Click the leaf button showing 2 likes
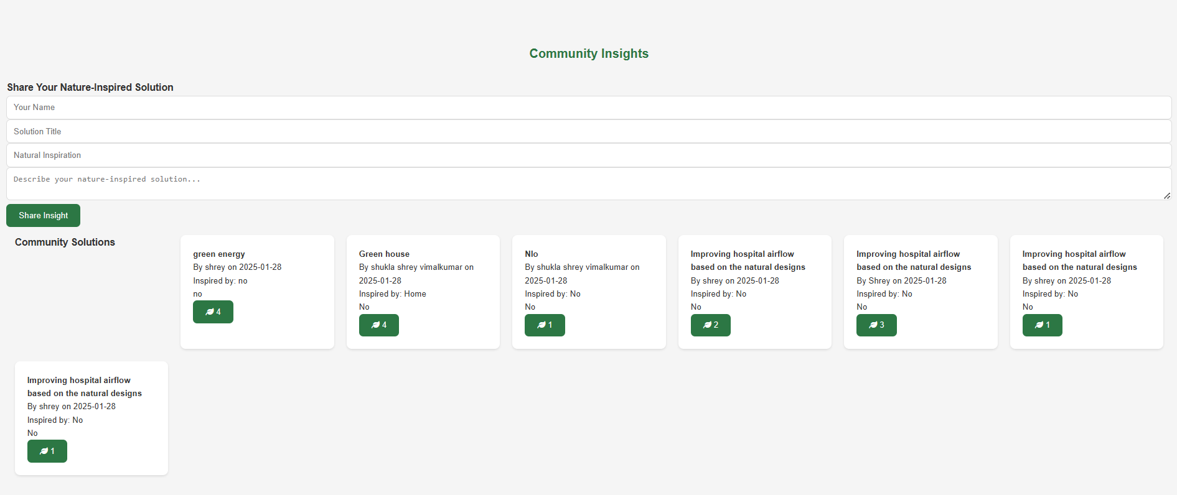Viewport: 1177px width, 495px height. (710, 325)
